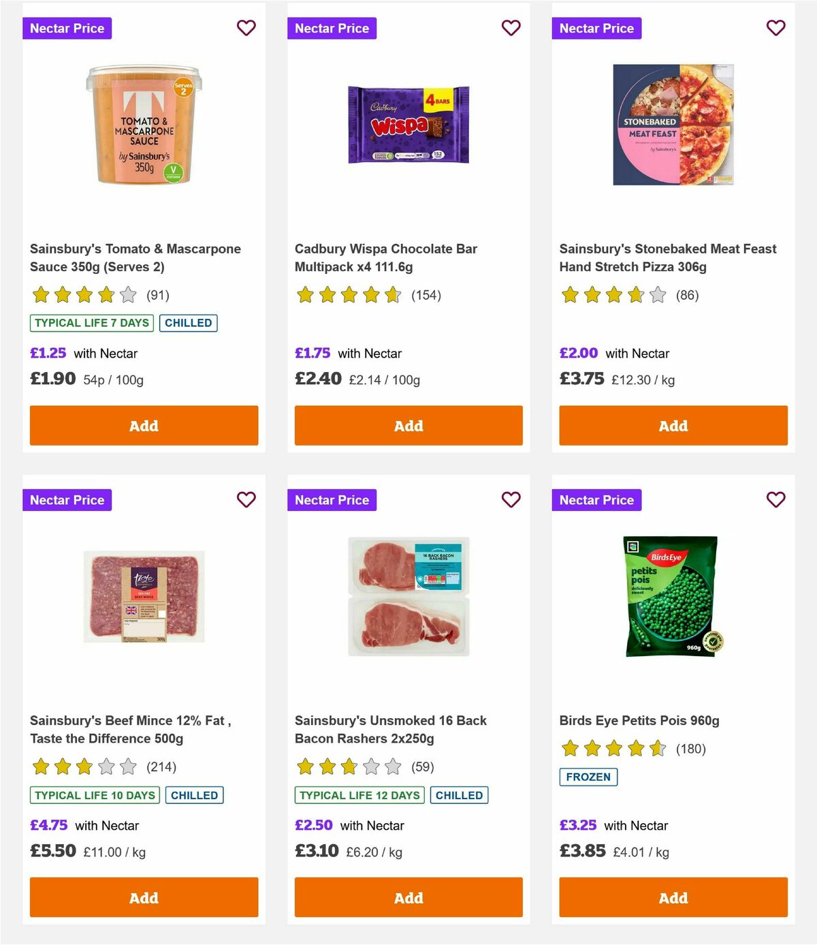This screenshot has height=945, width=817.
Task: Toggle favorite for Sainsbury's Beef Mince
Action: click(246, 499)
